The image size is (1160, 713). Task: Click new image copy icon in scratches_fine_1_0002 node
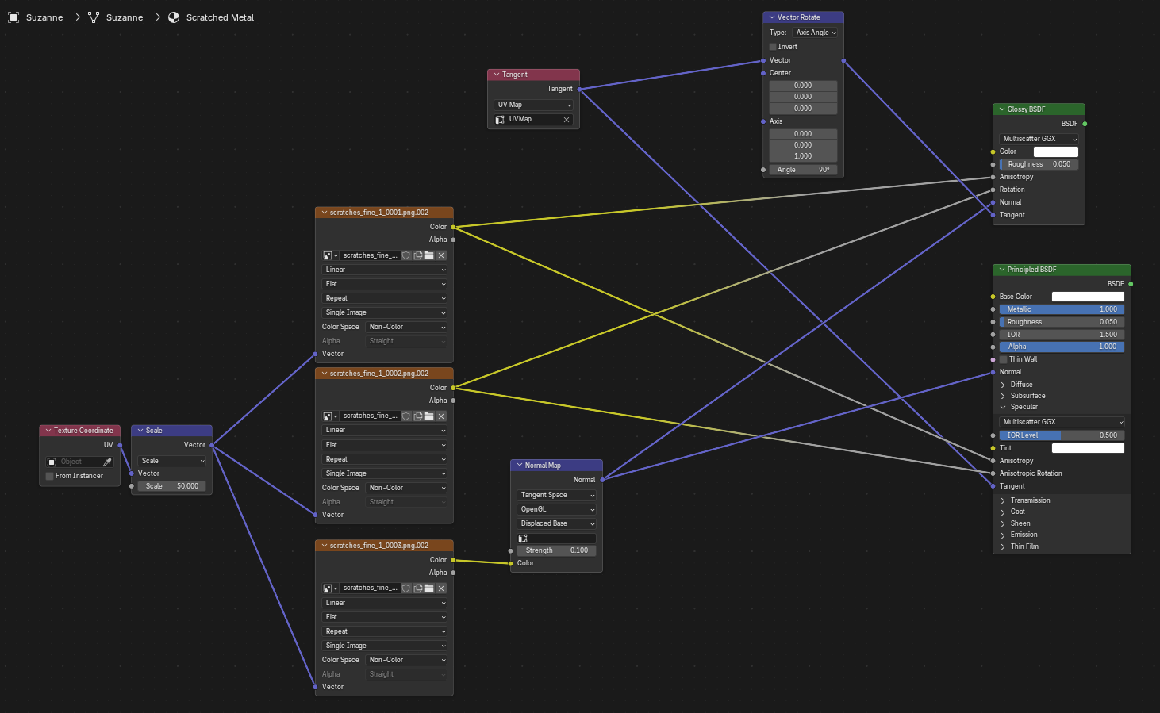click(x=418, y=416)
